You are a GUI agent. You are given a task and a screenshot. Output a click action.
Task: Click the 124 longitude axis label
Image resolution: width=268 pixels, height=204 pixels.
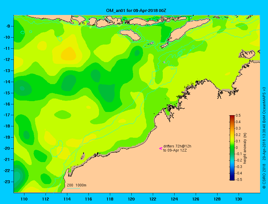pyautogui.click(x=174, y=199)
